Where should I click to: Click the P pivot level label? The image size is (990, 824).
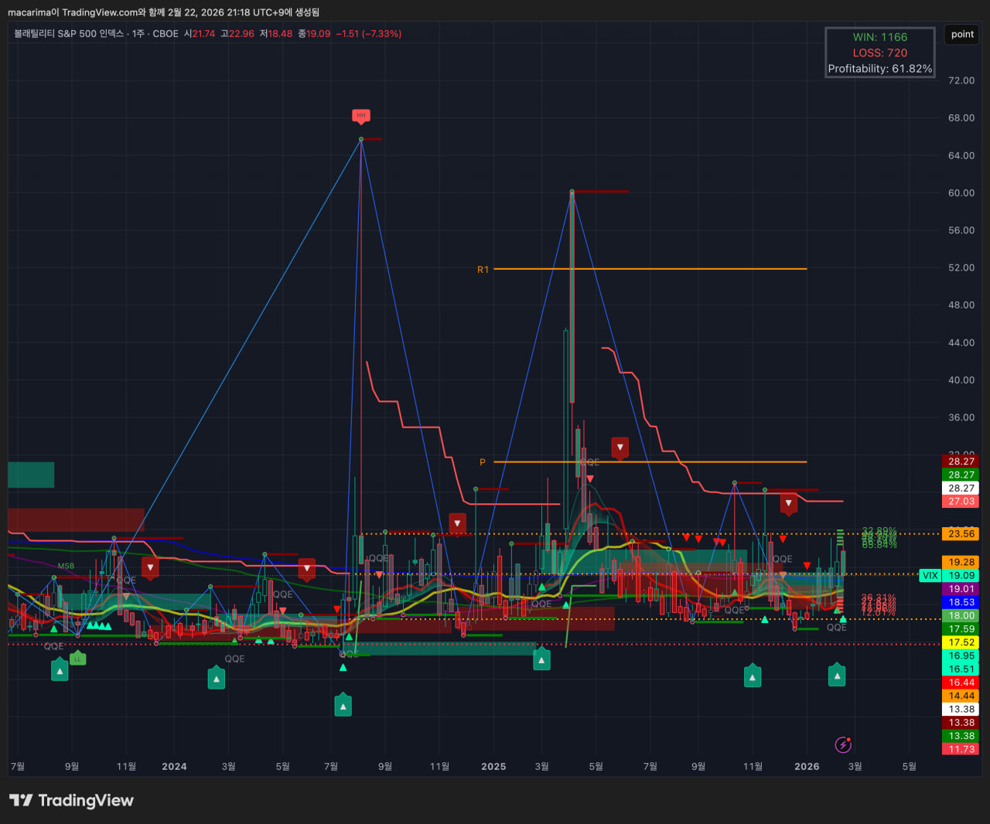tap(483, 462)
